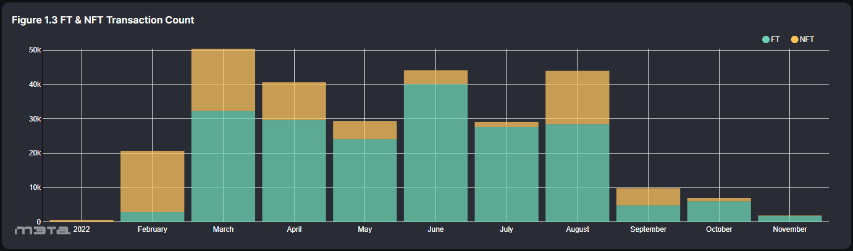Click the '20k' y-axis label

pos(35,153)
